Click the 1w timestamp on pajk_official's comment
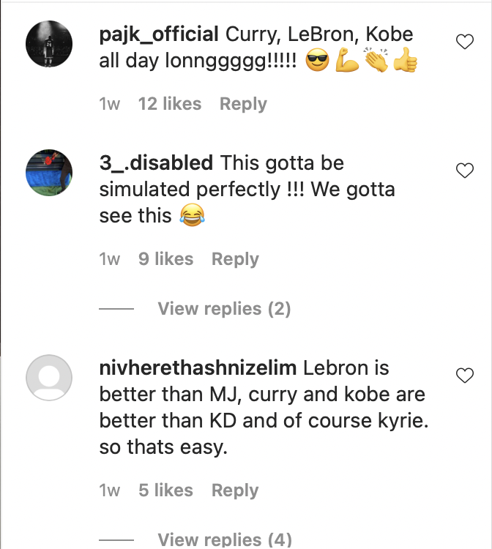Image resolution: width=492 pixels, height=549 pixels. point(110,104)
